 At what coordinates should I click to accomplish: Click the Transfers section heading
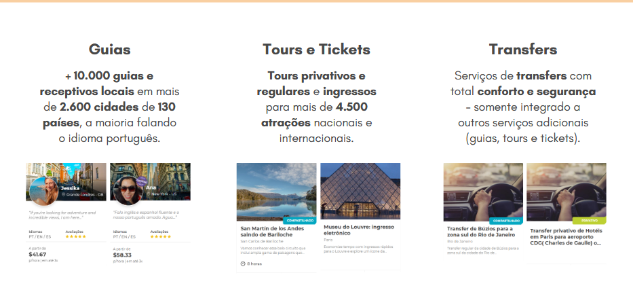click(x=523, y=50)
